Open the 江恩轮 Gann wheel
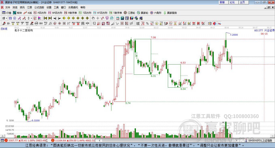This screenshot has width=275, height=148. tap(129, 13)
